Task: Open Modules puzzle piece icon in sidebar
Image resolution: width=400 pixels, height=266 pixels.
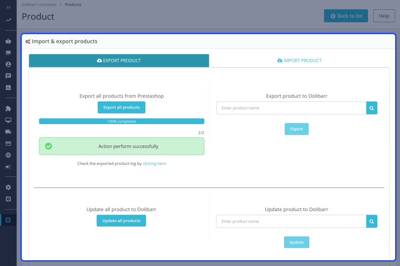Action: (8, 109)
